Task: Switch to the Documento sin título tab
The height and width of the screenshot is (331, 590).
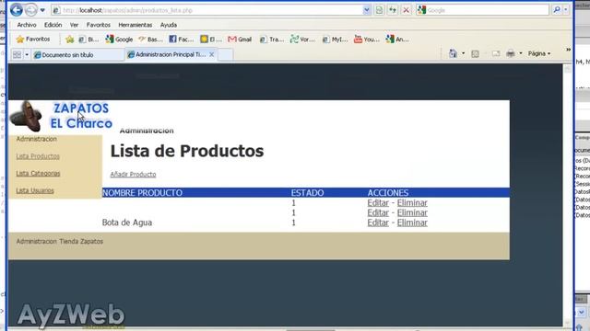Action: [x=77, y=55]
